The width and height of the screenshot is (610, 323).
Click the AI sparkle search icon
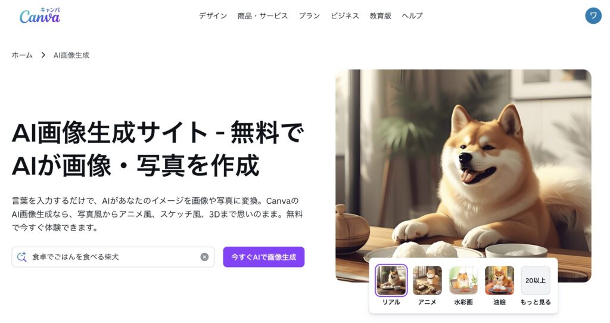click(22, 257)
